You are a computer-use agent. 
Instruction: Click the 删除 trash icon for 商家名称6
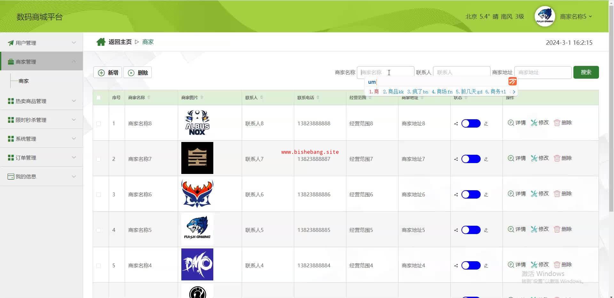point(557,194)
